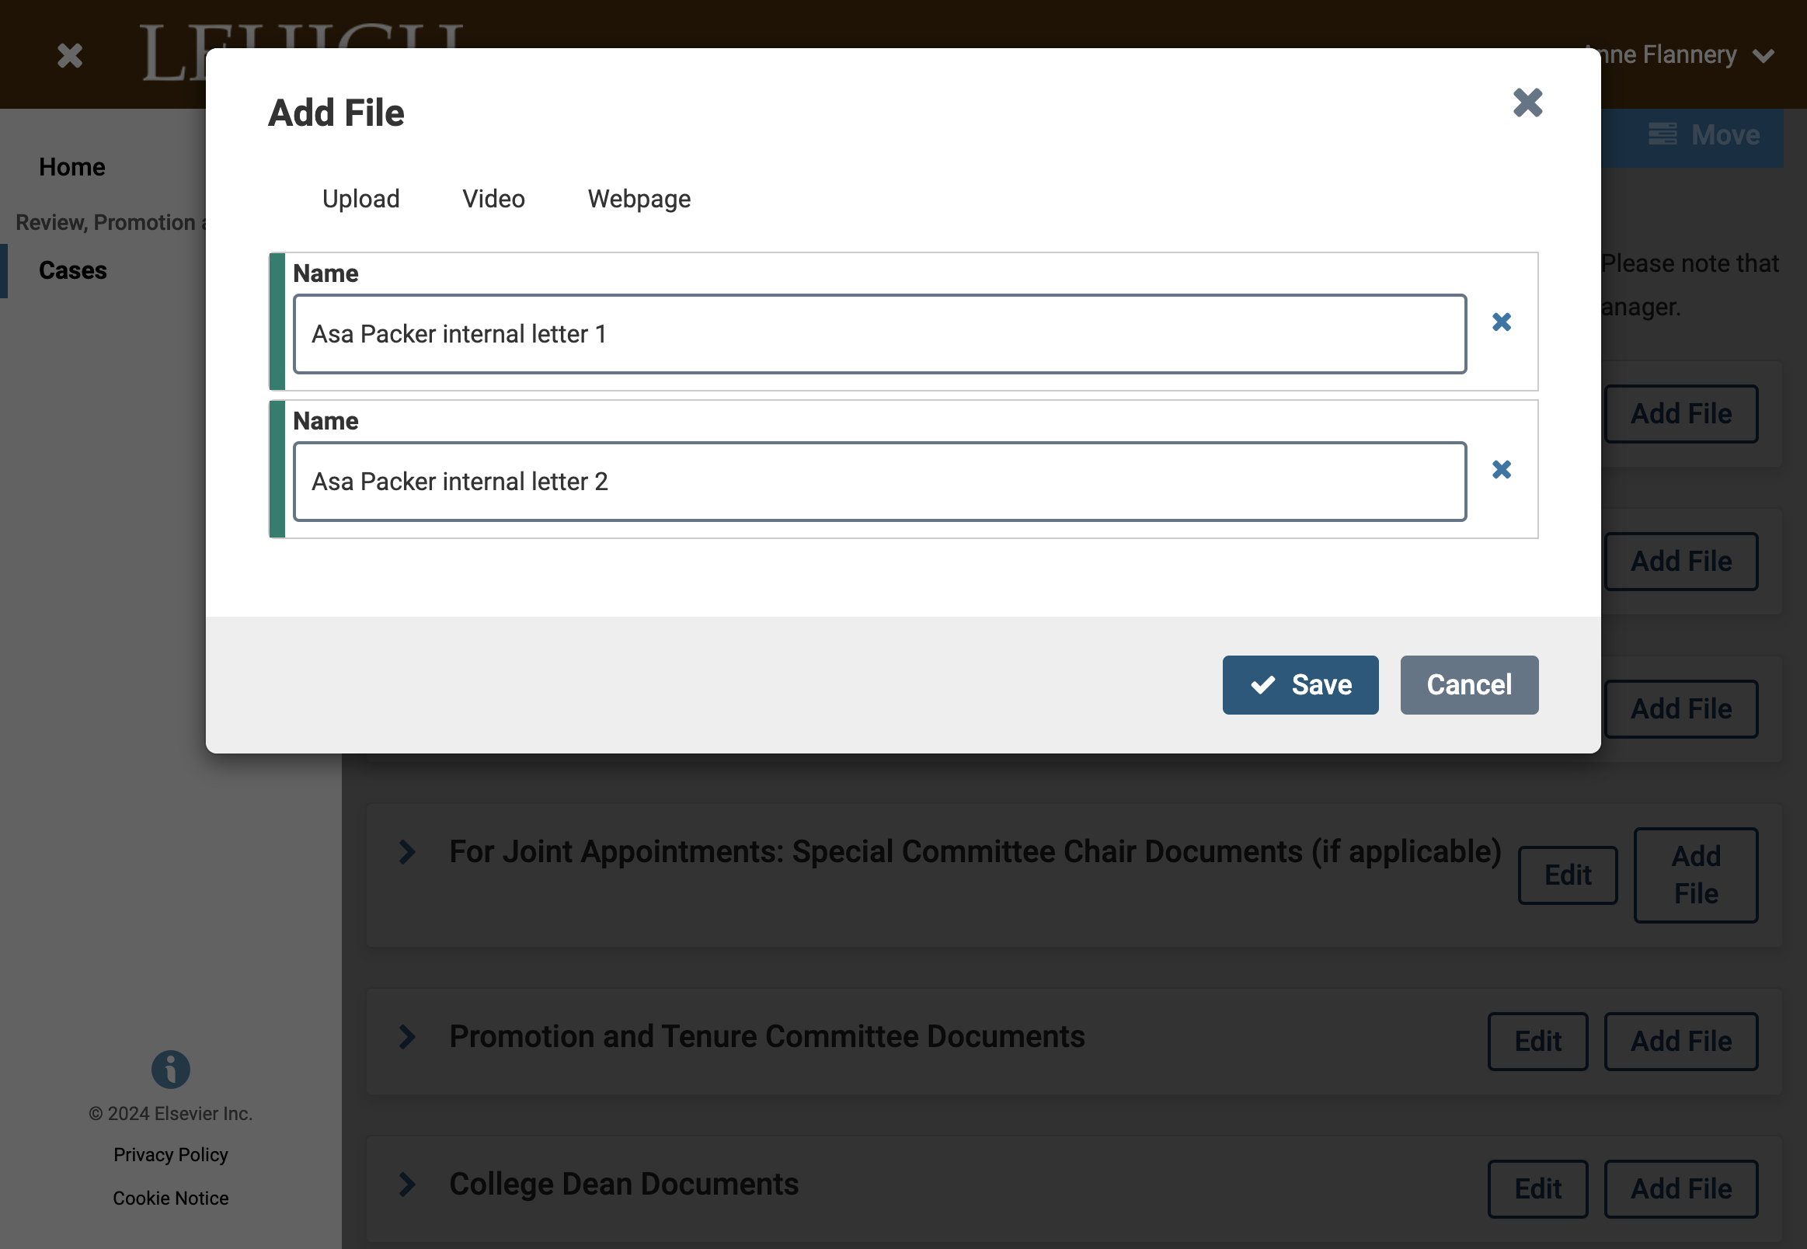Click Add File for College Dean Documents

(1681, 1188)
